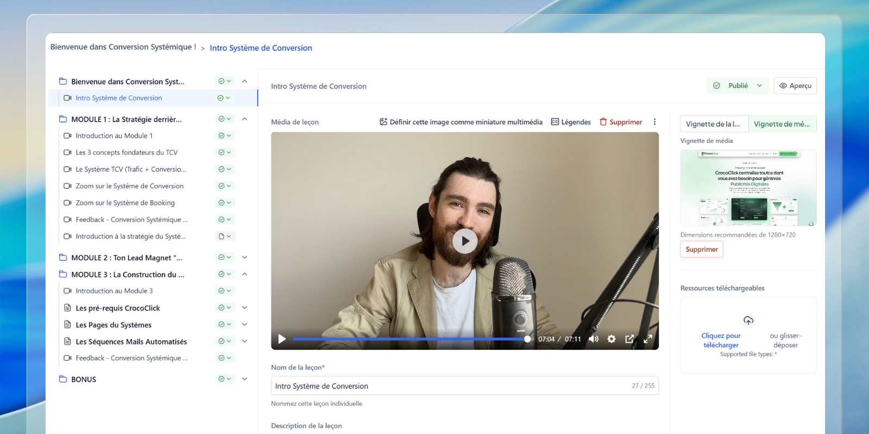Open video settings gear icon
The image size is (869, 434).
click(x=612, y=339)
